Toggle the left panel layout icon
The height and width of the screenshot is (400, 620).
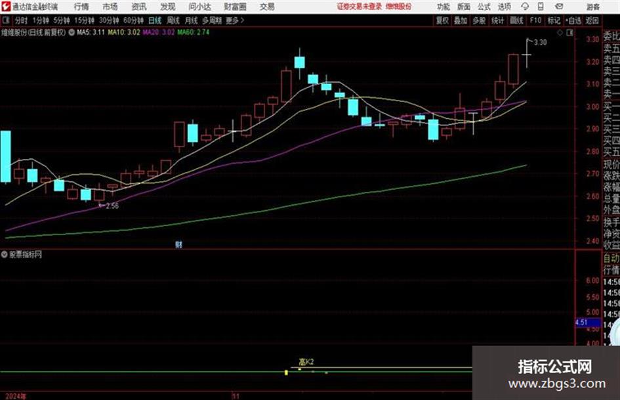tap(5, 20)
